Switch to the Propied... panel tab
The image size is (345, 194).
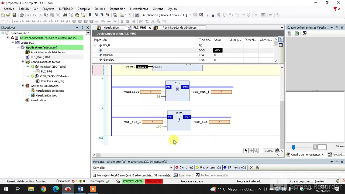[336, 155]
